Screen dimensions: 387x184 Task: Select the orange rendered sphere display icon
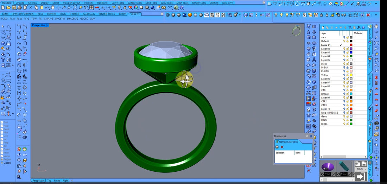pyautogui.click(x=190, y=15)
